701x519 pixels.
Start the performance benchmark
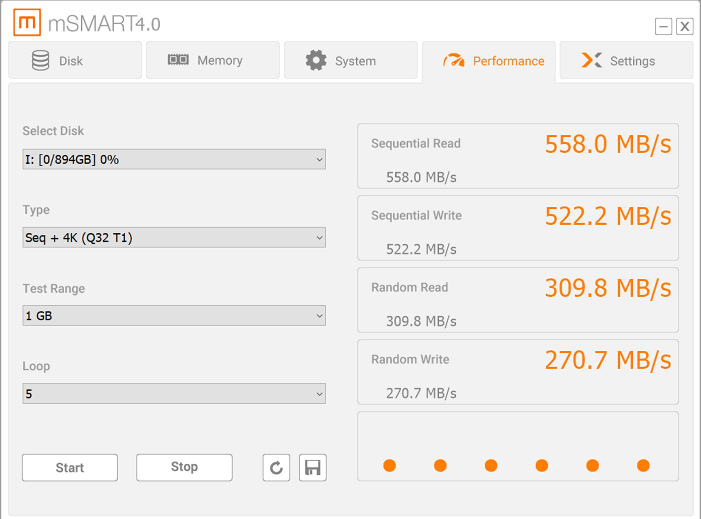click(x=70, y=468)
